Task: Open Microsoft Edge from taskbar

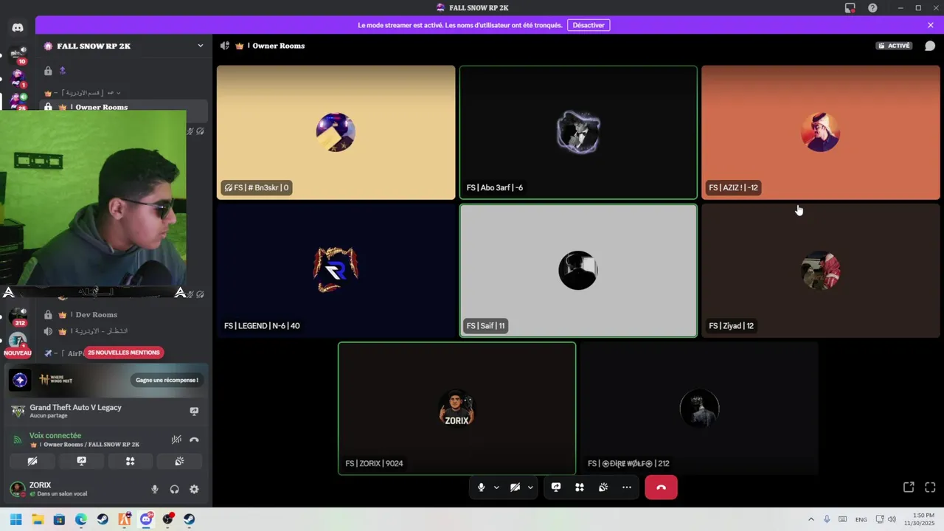Action: click(81, 519)
